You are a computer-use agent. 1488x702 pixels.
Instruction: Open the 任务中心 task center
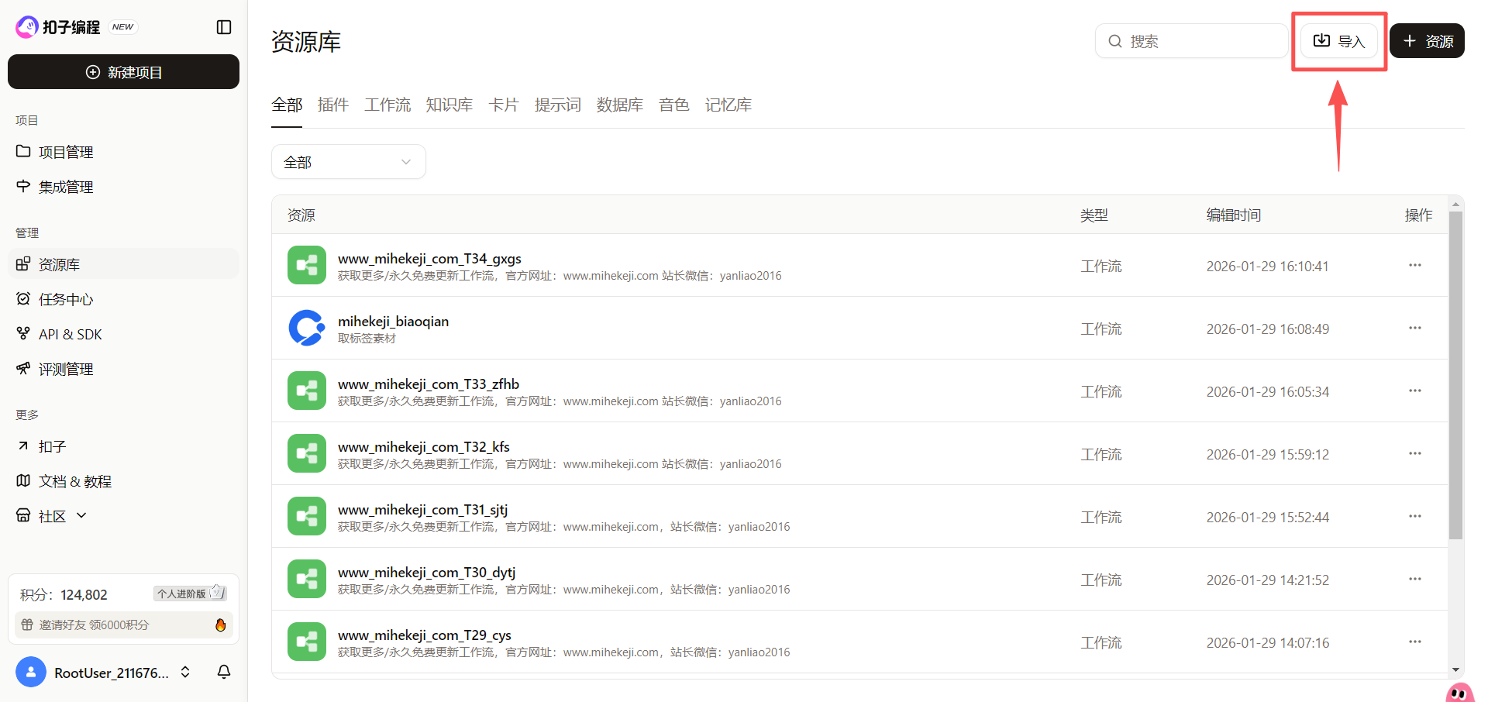(x=65, y=299)
